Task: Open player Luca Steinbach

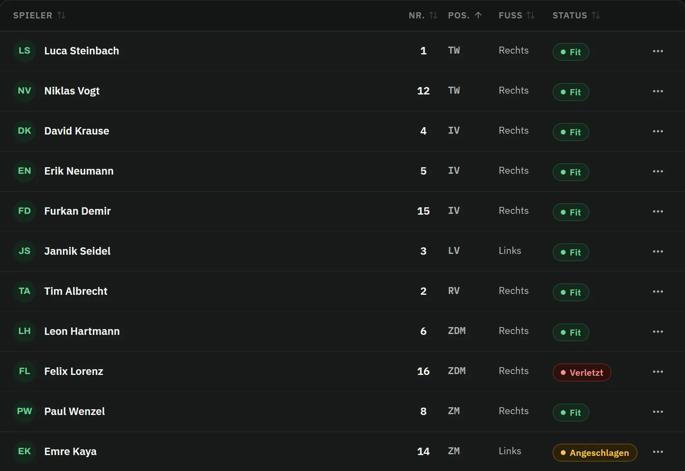Action: click(x=82, y=51)
